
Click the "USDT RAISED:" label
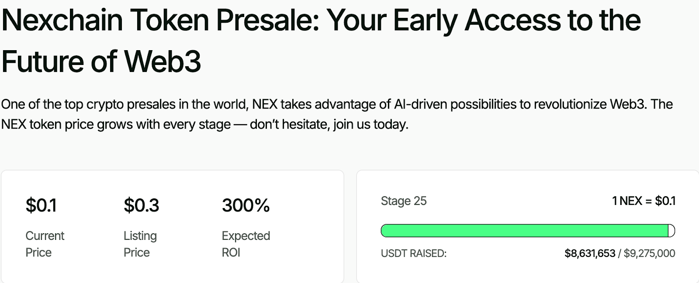tap(413, 253)
